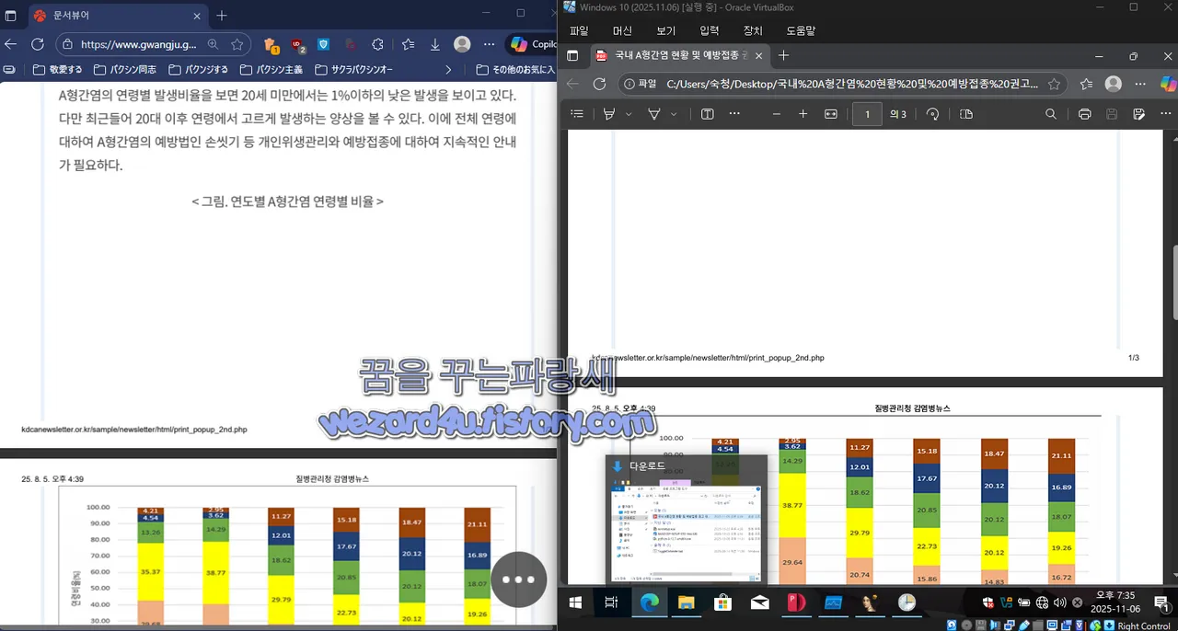
Task: Open the uBlock Origin extension icon
Action: 297,44
